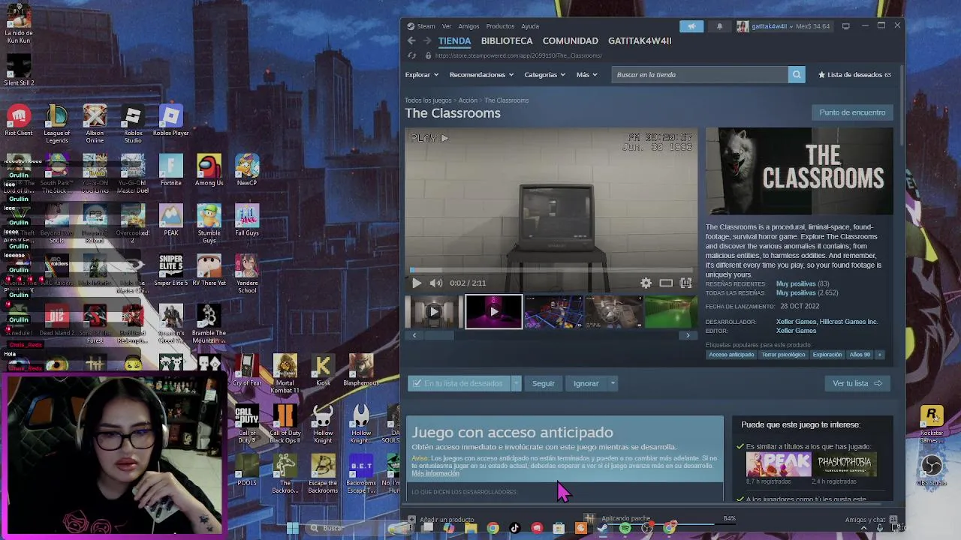This screenshot has height=540, width=961.
Task: Select Sniper Elite 5 desktop icon
Action: tap(171, 270)
